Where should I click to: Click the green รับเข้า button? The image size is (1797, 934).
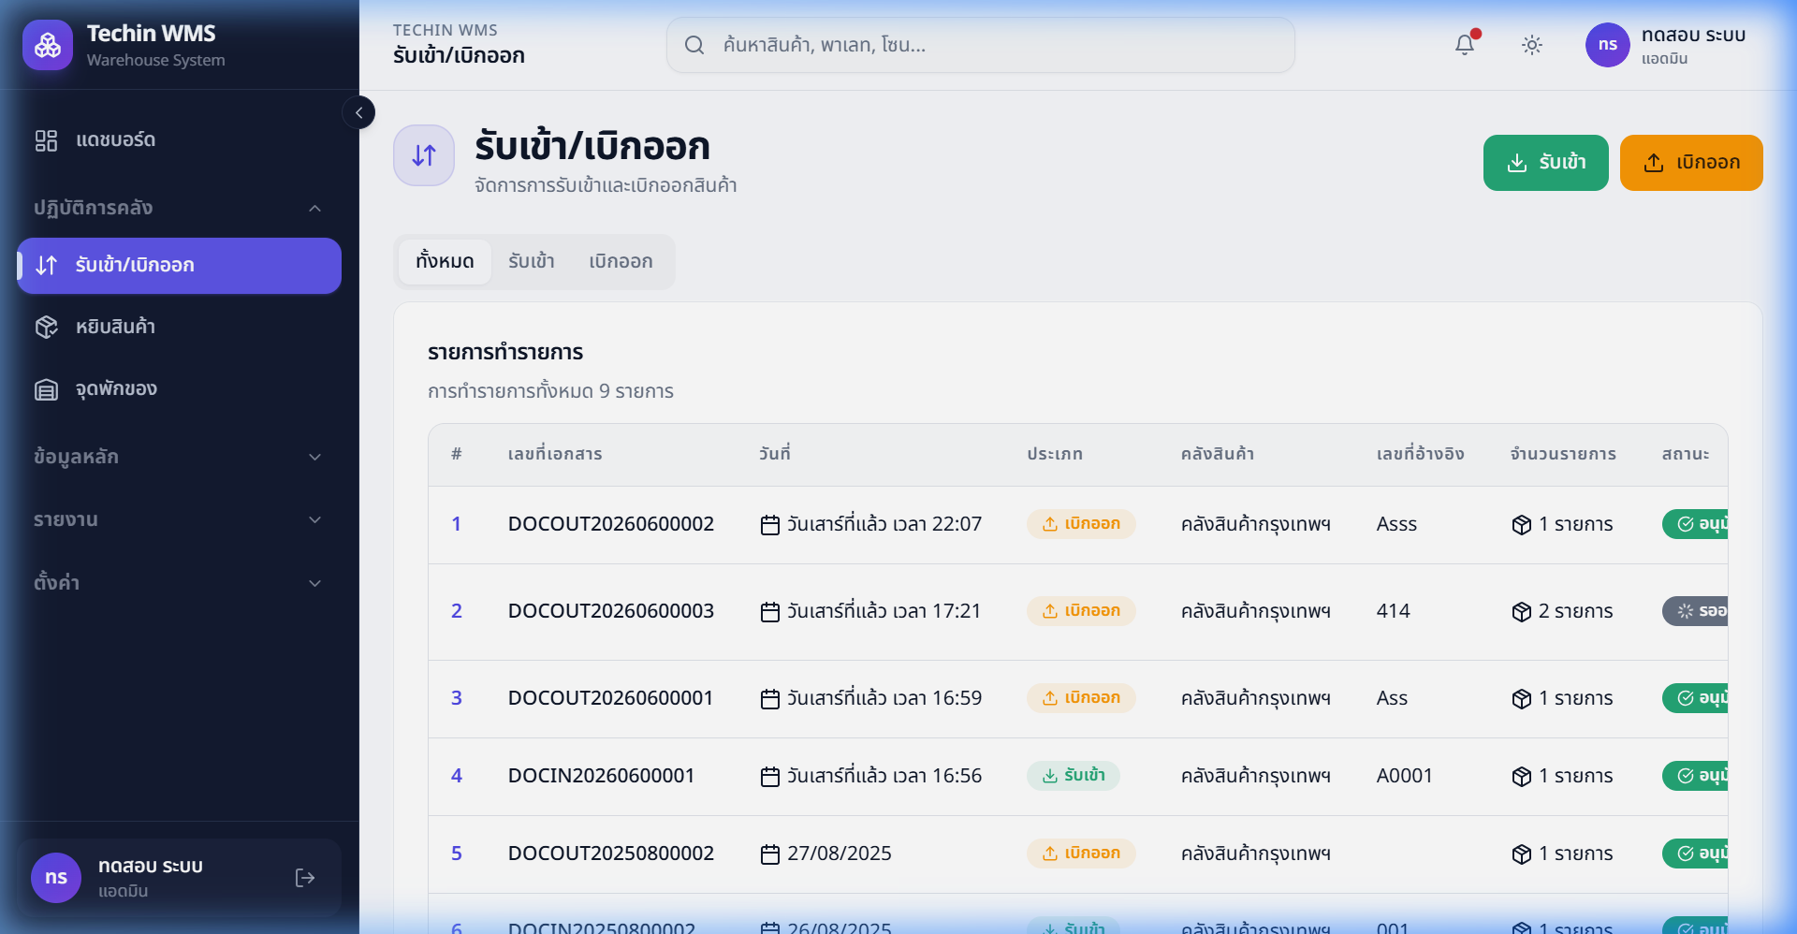coord(1546,163)
